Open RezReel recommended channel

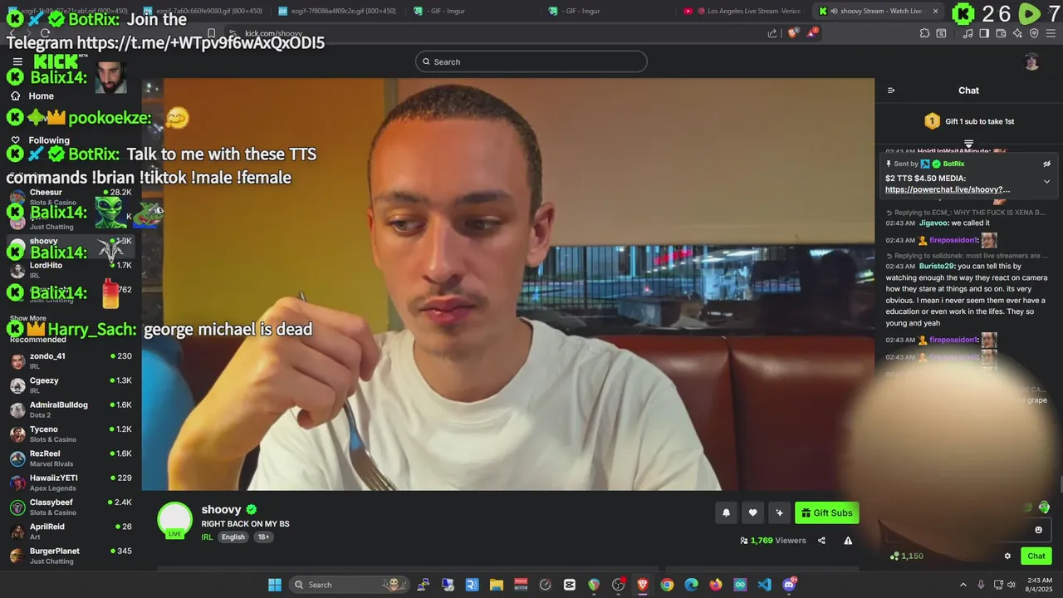point(71,458)
